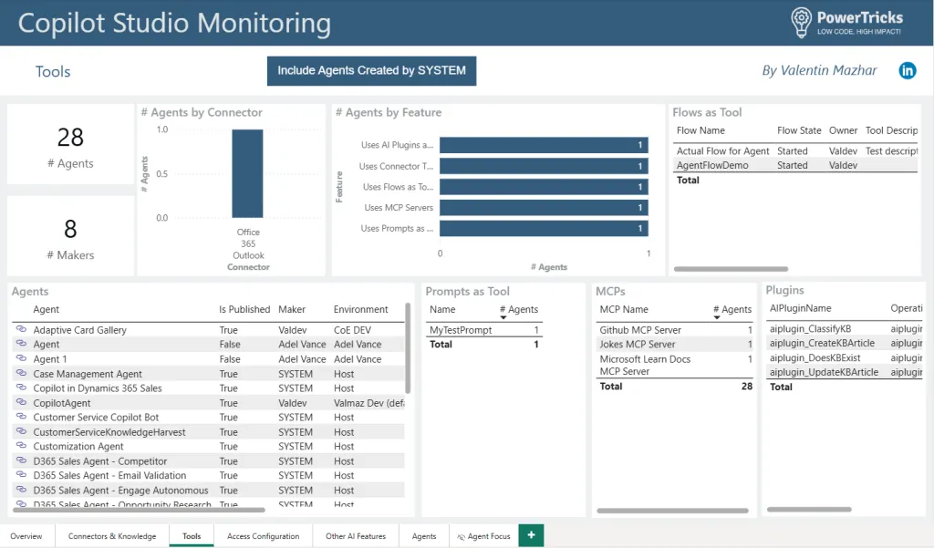This screenshot has height=548, width=934.
Task: Sort Flows table by Flow Name header
Action: click(700, 130)
